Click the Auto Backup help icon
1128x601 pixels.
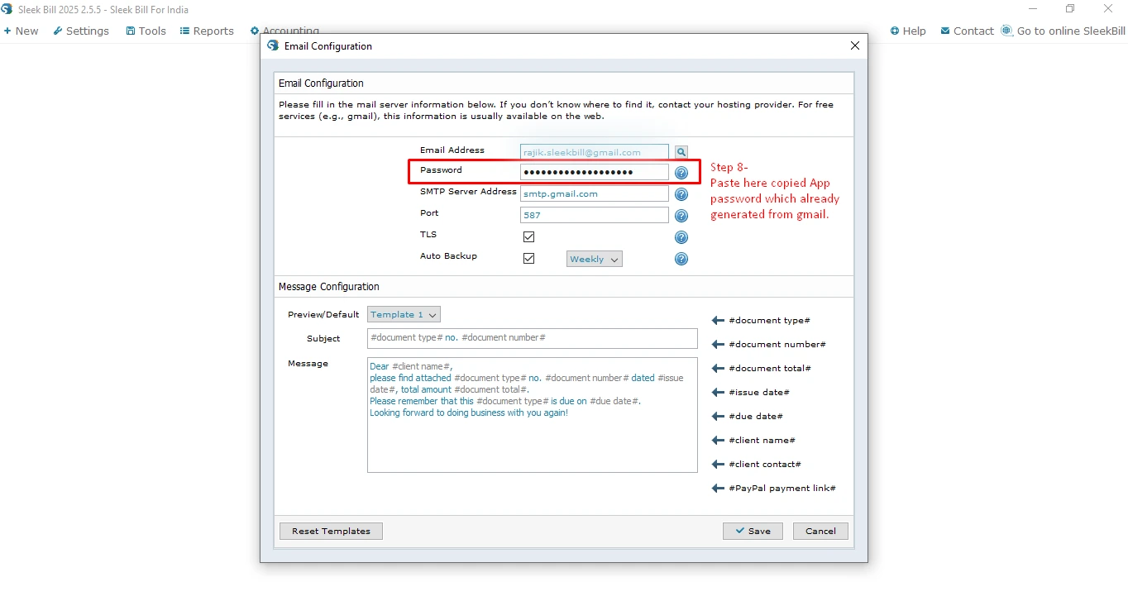pos(681,259)
